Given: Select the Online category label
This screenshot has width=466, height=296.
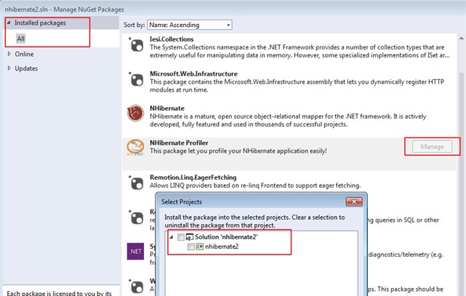Looking at the screenshot, I should pyautogui.click(x=25, y=54).
